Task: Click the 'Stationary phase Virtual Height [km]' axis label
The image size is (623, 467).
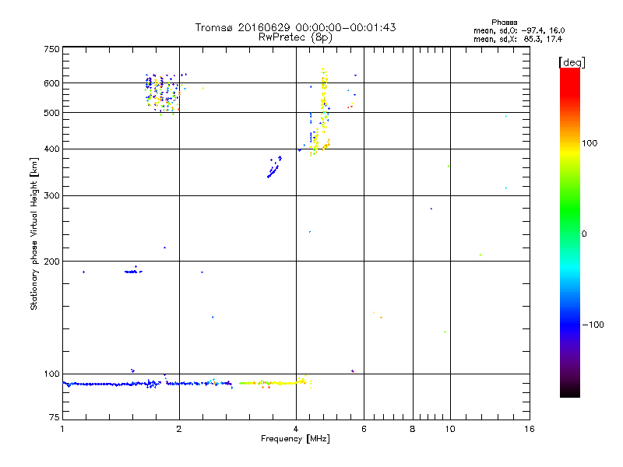Action: 34,234
